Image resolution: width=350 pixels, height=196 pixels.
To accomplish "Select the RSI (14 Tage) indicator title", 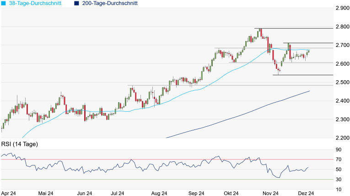I will coord(19,144).
